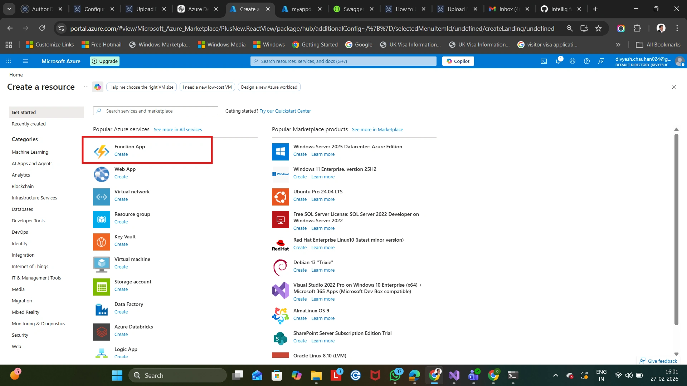The image size is (687, 386).
Task: Launch Copilot from the header button
Action: (458, 61)
